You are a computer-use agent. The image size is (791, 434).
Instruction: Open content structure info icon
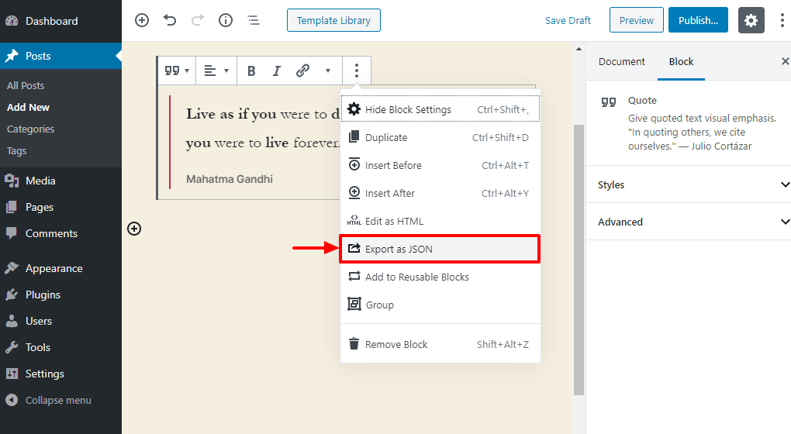pos(226,21)
